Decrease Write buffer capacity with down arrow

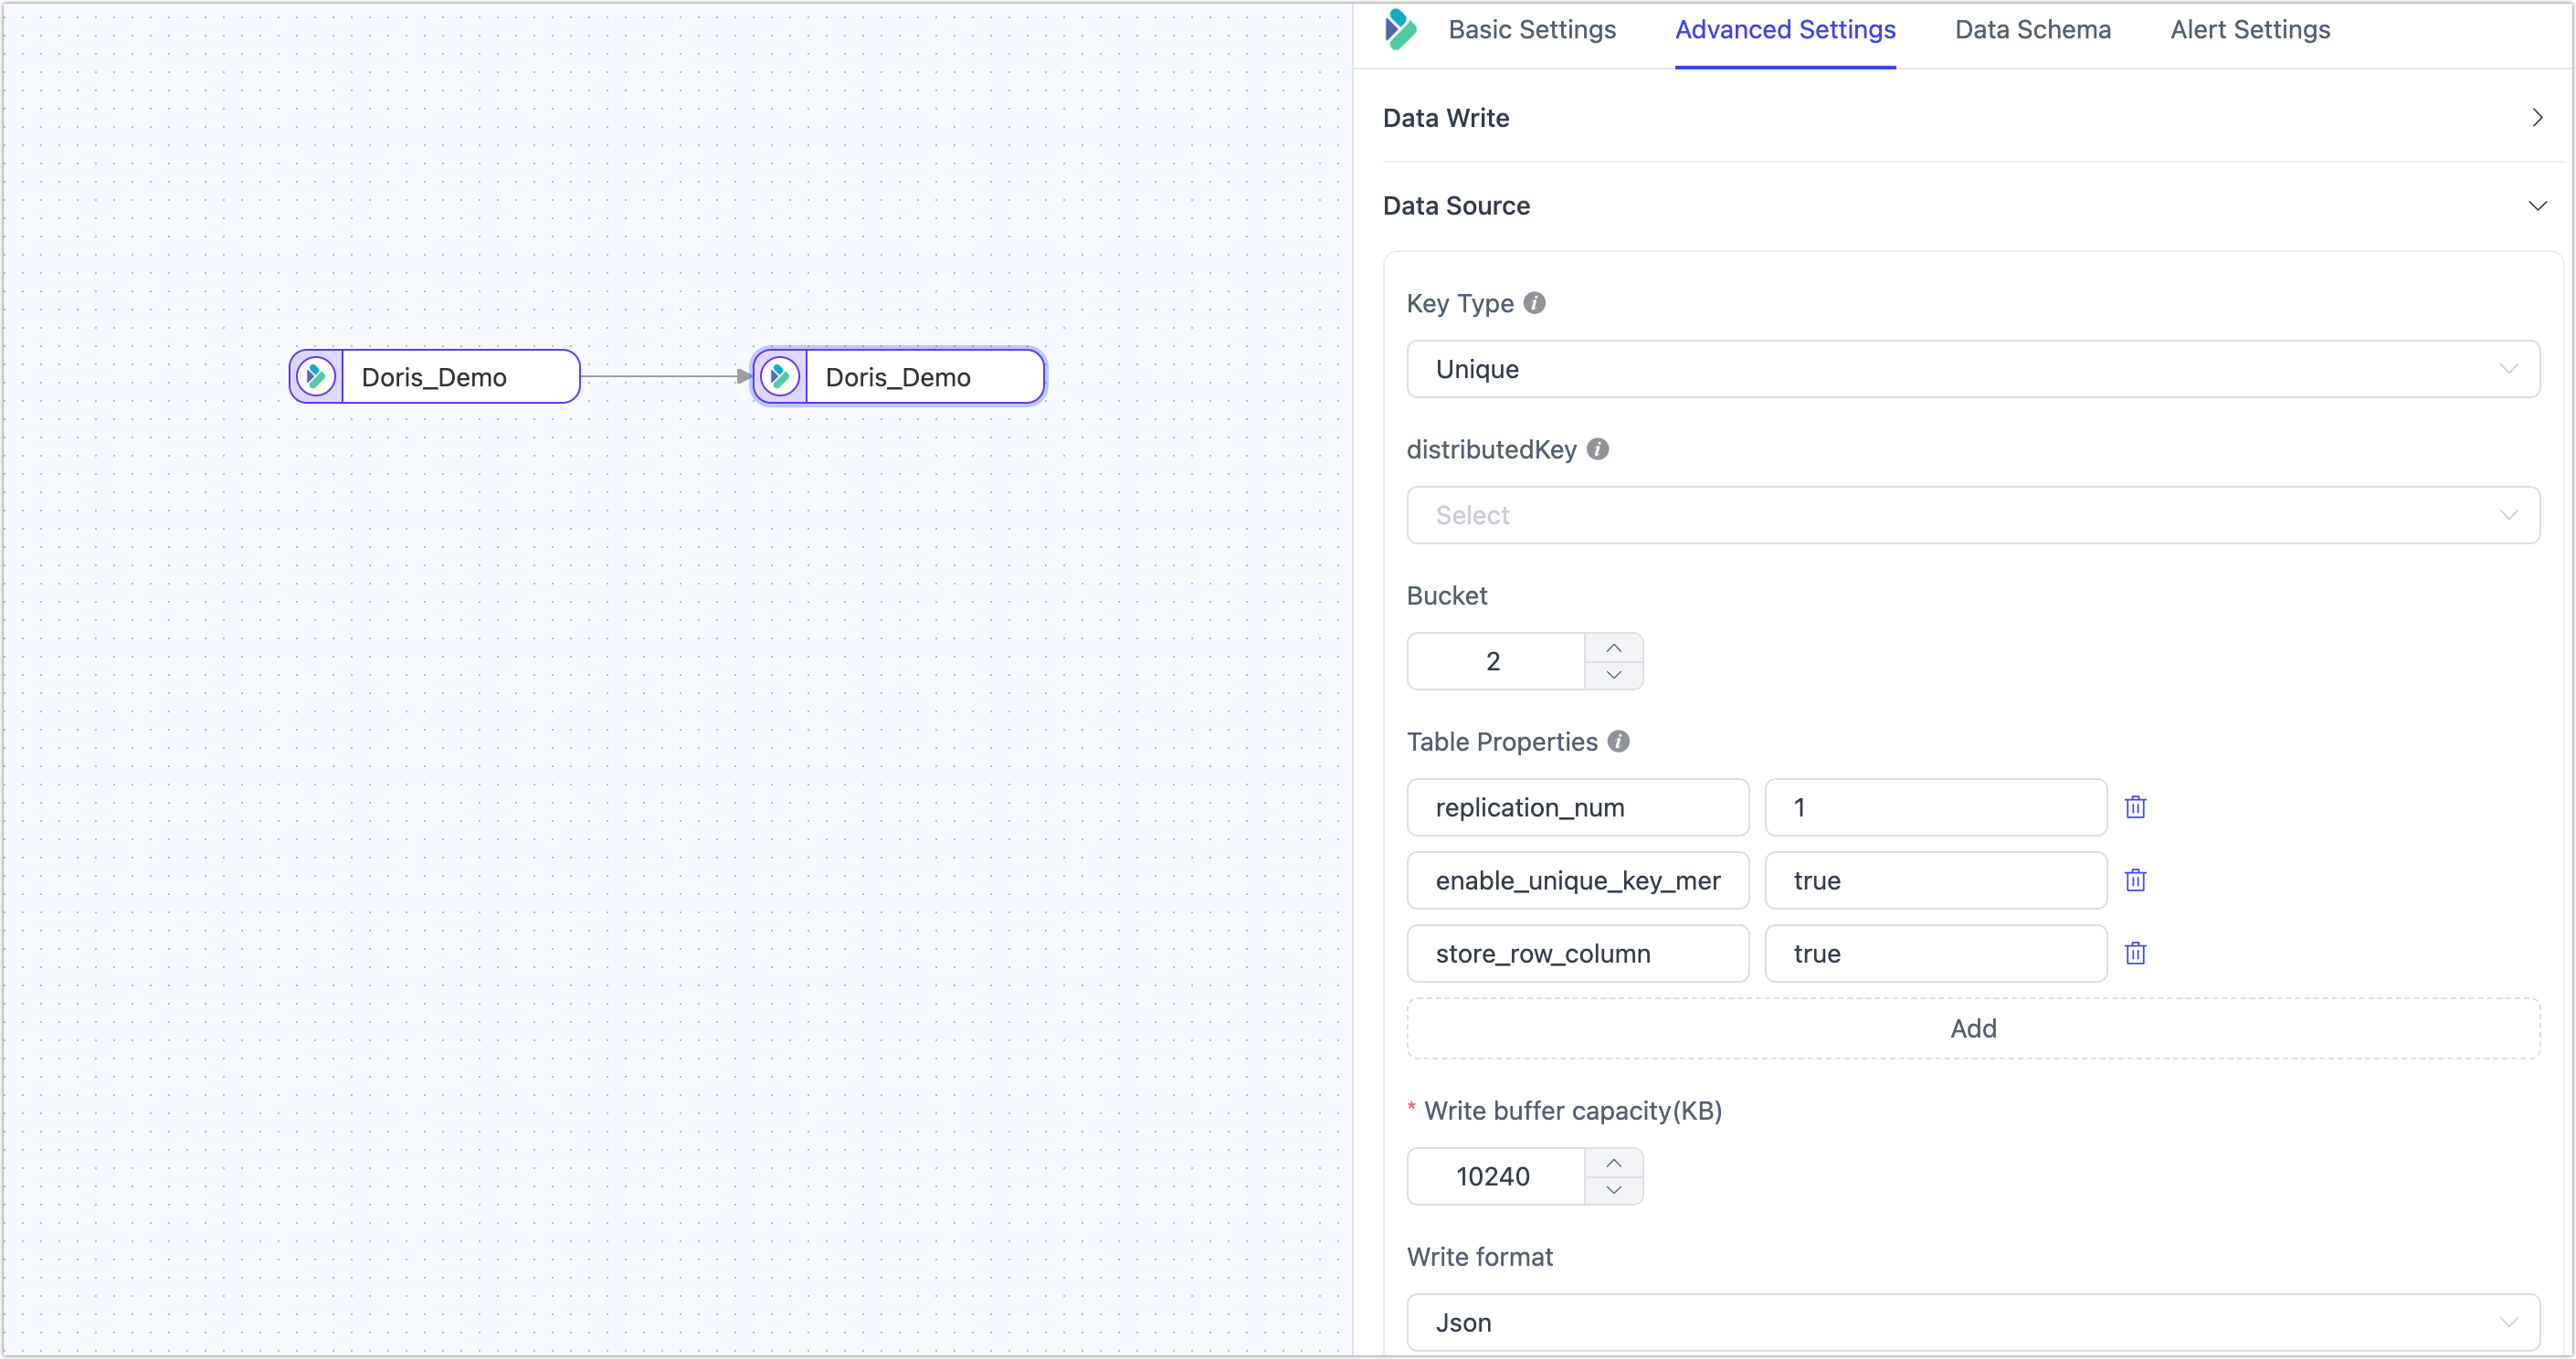(1613, 1190)
